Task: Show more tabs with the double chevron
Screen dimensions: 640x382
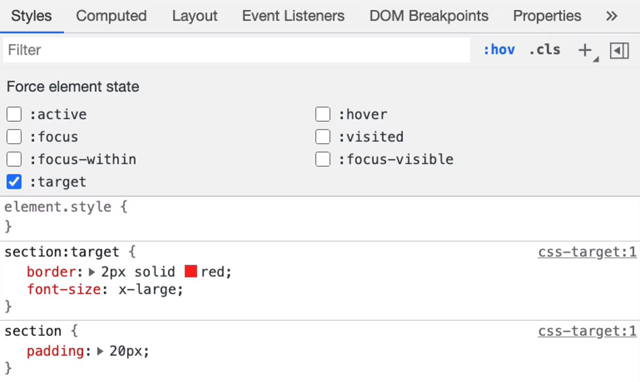Action: [612, 16]
